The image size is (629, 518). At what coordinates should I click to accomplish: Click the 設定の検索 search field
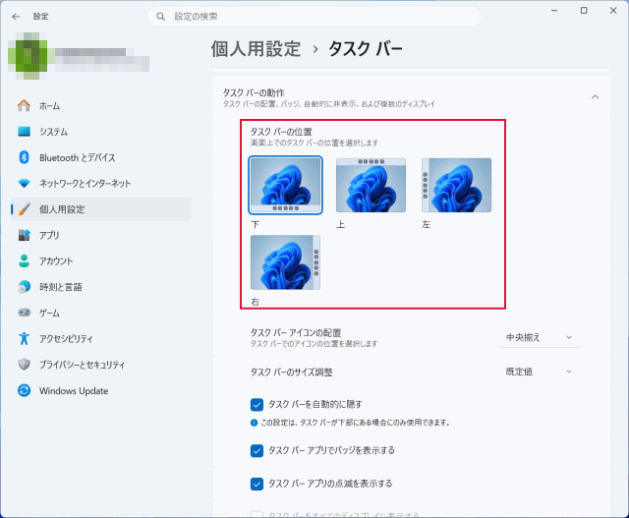pyautogui.click(x=314, y=17)
